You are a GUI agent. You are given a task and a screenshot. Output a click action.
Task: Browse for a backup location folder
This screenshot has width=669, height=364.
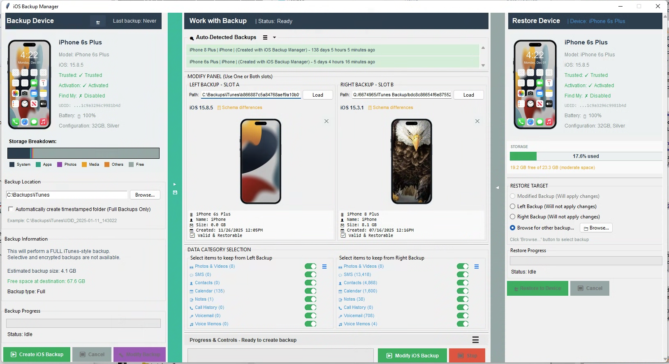coord(145,195)
